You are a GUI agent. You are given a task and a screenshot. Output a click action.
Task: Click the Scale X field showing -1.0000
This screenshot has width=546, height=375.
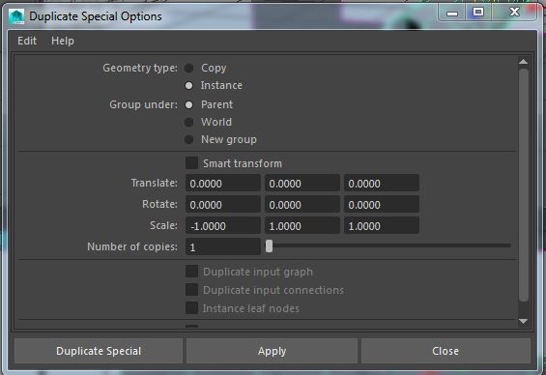[223, 225]
